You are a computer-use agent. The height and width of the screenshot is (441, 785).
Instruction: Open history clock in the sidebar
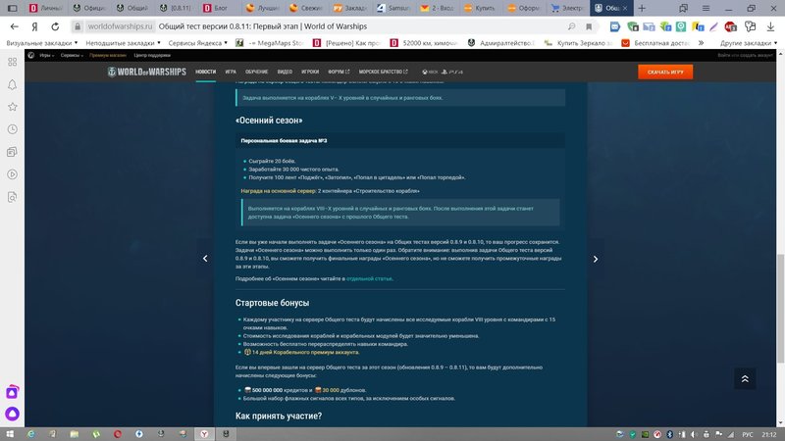click(13, 129)
